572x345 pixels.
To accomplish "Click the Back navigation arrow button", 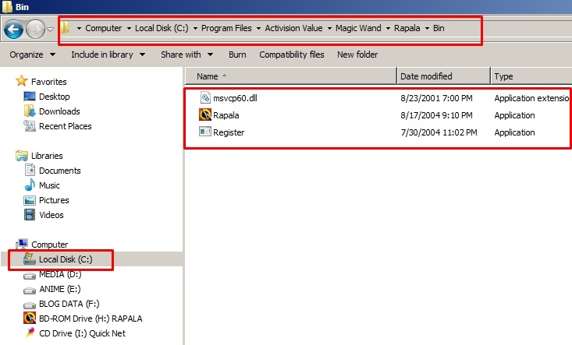I will click(x=13, y=30).
